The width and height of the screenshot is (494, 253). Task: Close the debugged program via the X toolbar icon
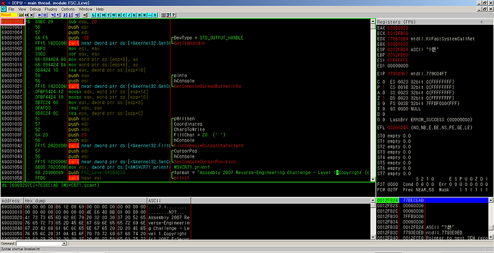(x=32, y=15)
